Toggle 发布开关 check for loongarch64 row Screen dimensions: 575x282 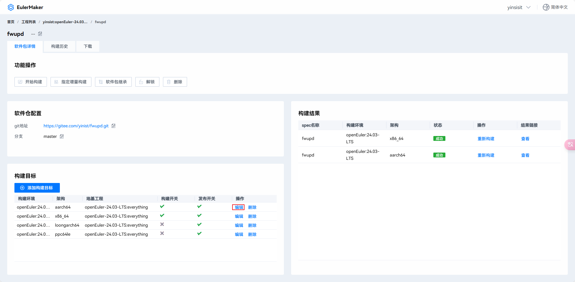(x=199, y=225)
